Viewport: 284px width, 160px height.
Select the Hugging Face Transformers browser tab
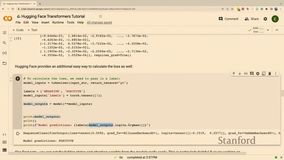[x=19, y=4]
